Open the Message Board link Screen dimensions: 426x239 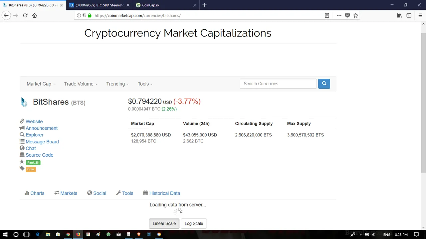tap(42, 142)
